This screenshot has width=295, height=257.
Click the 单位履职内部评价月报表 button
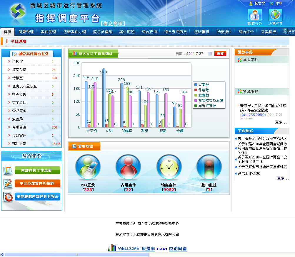(37, 197)
